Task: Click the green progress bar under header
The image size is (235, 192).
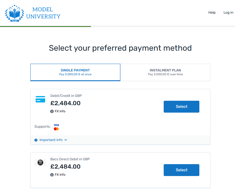Action: pyautogui.click(x=45, y=26)
